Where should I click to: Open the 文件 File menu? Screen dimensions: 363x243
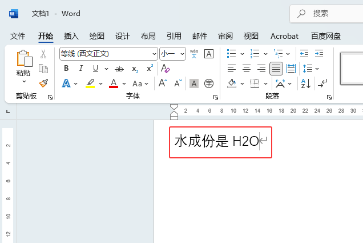(18, 36)
